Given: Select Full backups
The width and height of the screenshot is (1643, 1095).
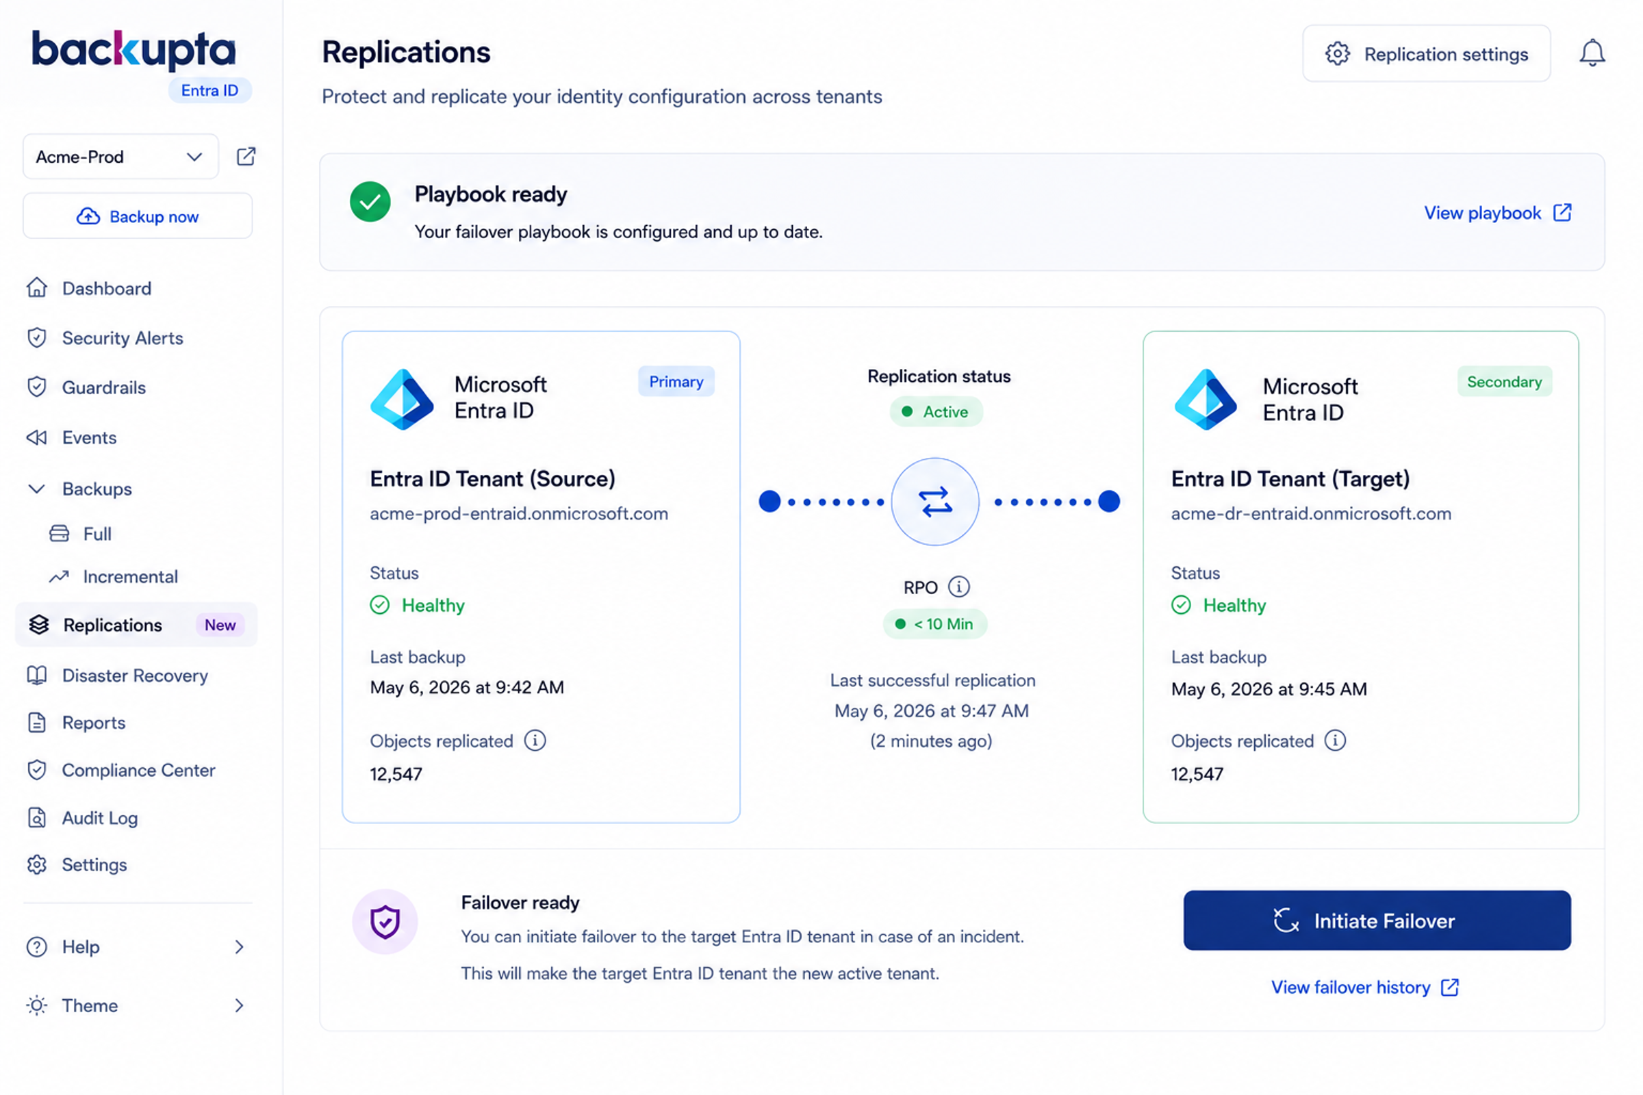Looking at the screenshot, I should 97,534.
